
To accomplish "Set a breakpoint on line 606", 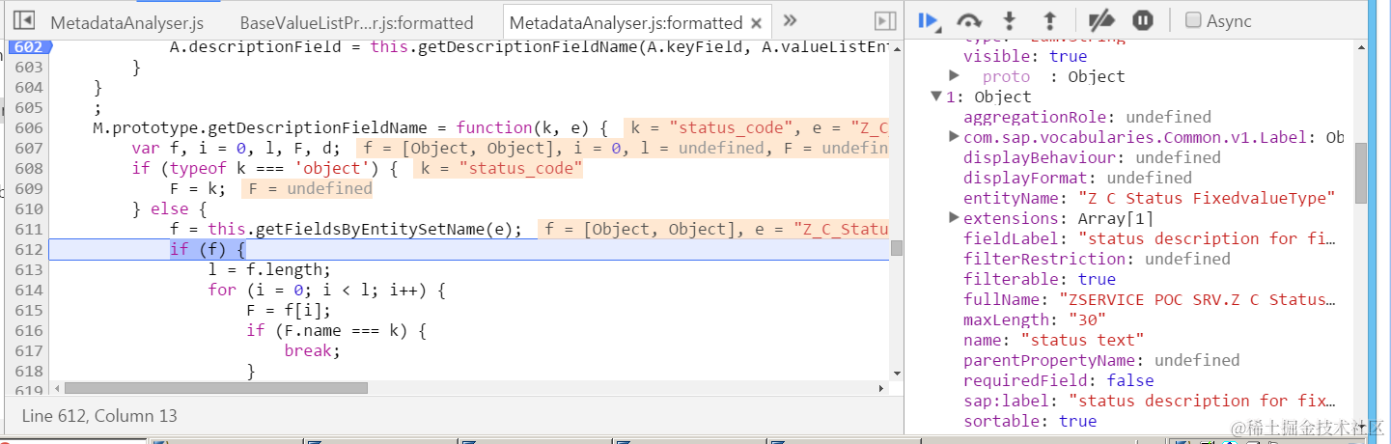I will (x=29, y=128).
